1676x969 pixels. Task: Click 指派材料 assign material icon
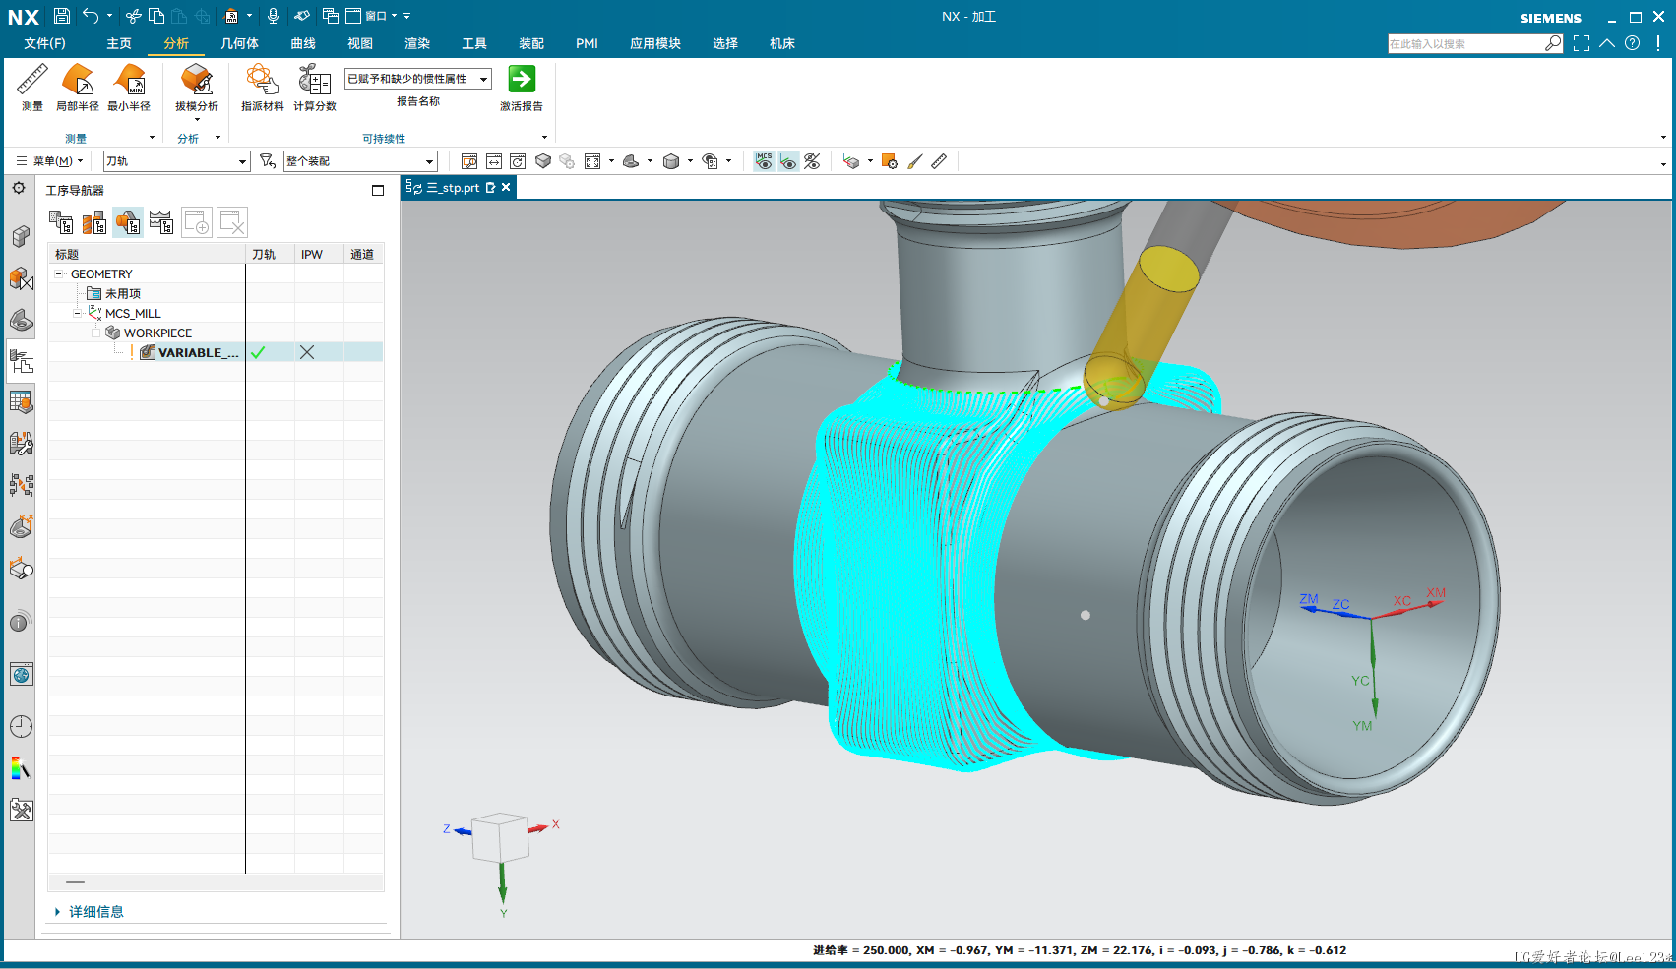point(262,88)
